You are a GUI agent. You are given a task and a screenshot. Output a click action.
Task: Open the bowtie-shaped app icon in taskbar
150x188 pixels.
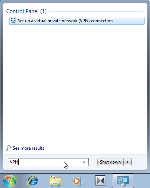tap(100, 180)
